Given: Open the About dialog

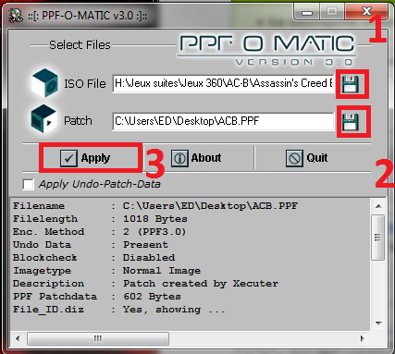Looking at the screenshot, I should pos(196,158).
